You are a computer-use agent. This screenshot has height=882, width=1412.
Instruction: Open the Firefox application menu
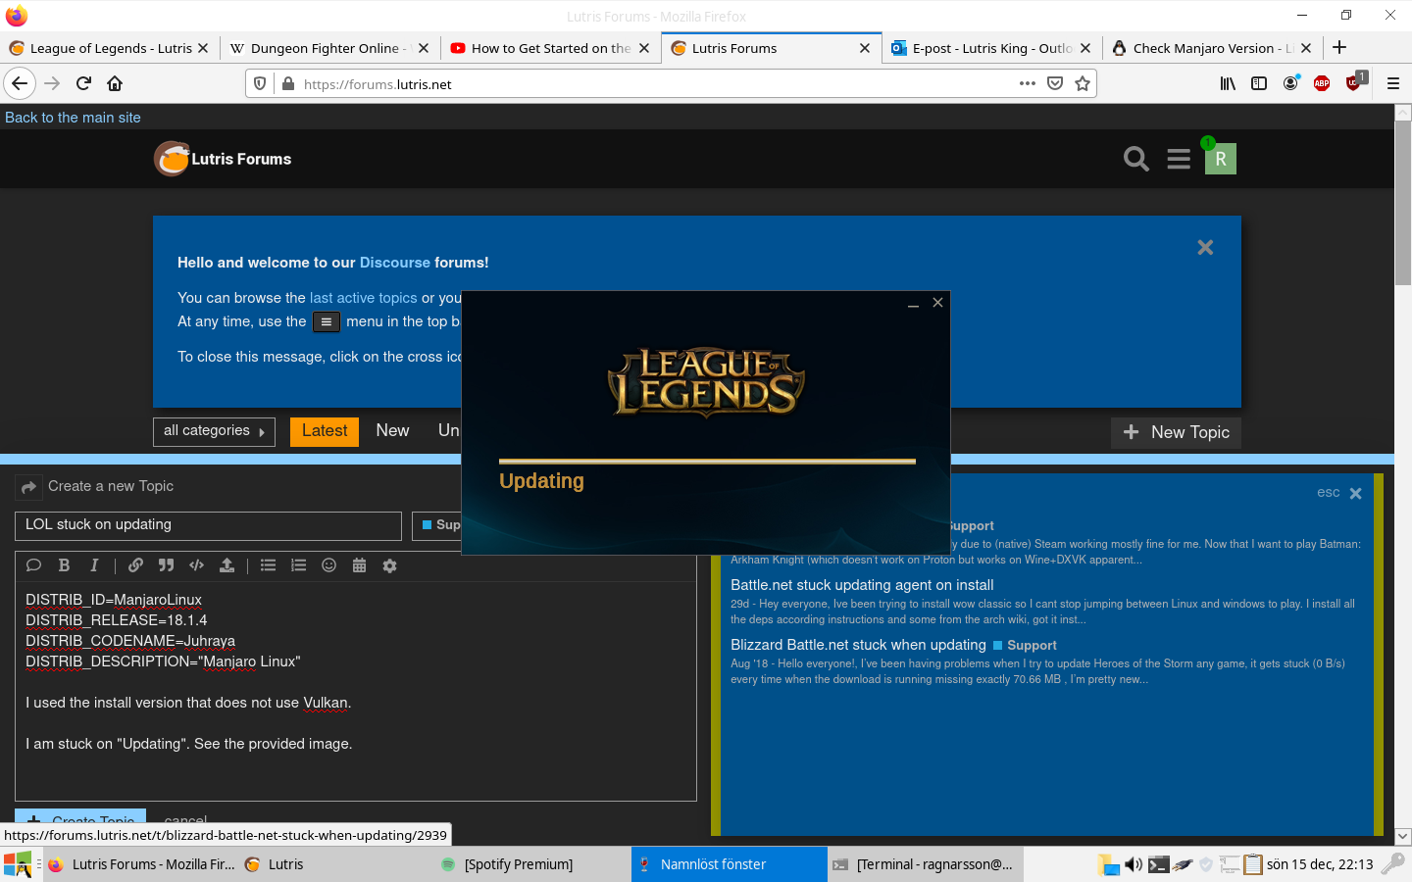pyautogui.click(x=1392, y=84)
